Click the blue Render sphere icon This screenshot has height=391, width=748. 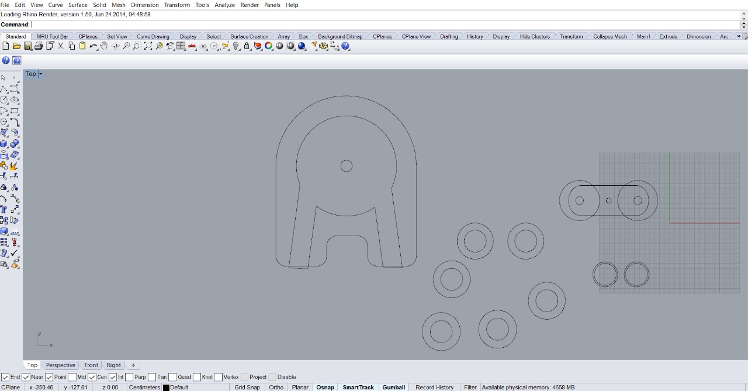click(x=302, y=46)
